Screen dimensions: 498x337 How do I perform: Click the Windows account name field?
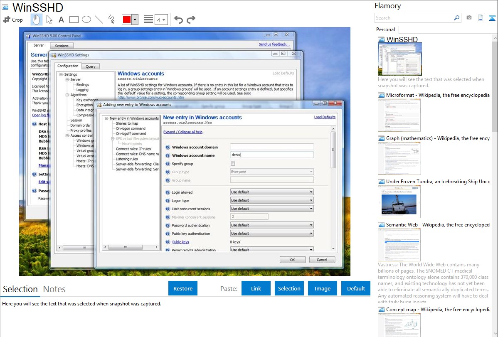coord(272,155)
